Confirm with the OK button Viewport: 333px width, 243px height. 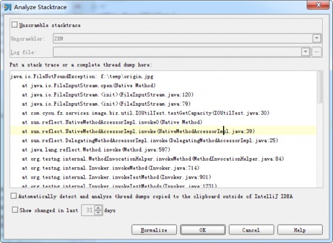[x=203, y=230]
